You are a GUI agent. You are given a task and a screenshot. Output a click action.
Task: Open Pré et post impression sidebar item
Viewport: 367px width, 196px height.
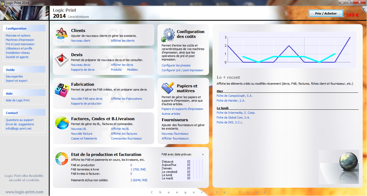[x=20, y=44]
